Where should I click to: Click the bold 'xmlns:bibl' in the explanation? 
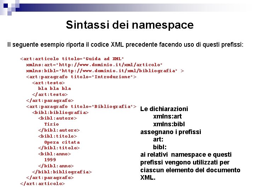pos(169,124)
